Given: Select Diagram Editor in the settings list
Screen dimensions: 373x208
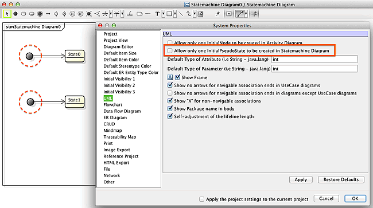Looking at the screenshot, I should coord(118,47).
